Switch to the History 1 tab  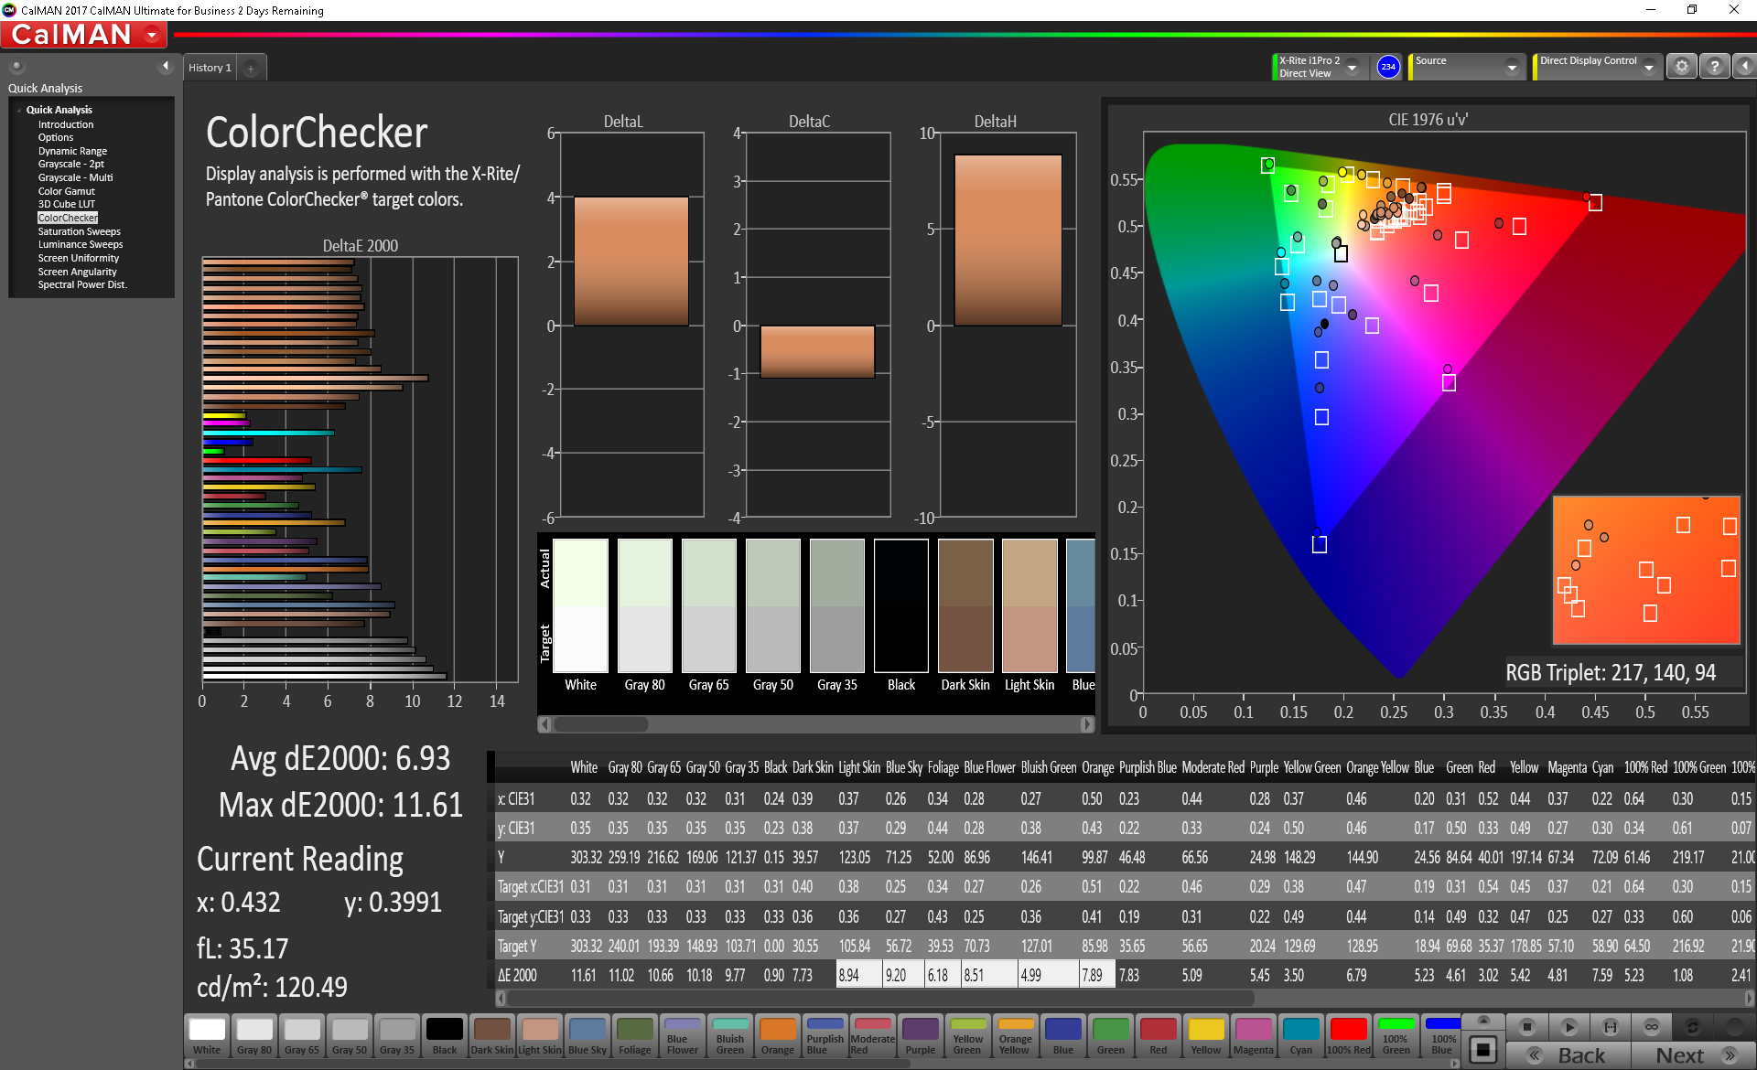[210, 68]
